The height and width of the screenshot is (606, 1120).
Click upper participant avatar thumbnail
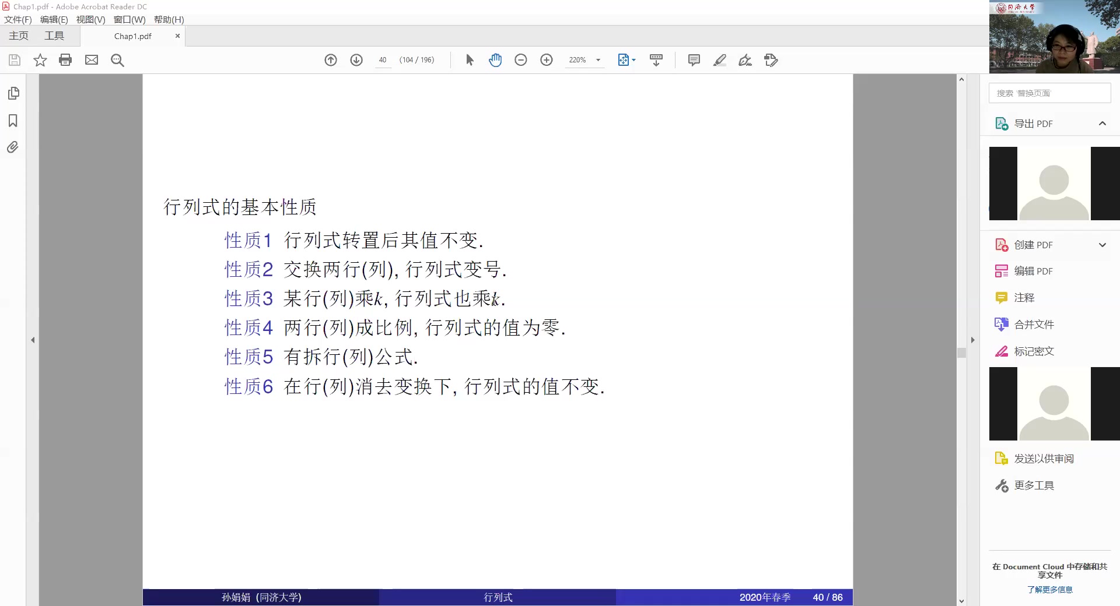pos(1055,184)
